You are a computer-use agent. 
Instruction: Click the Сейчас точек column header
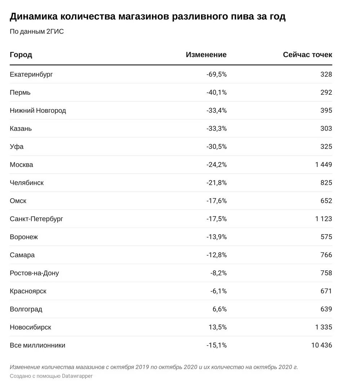pos(307,55)
